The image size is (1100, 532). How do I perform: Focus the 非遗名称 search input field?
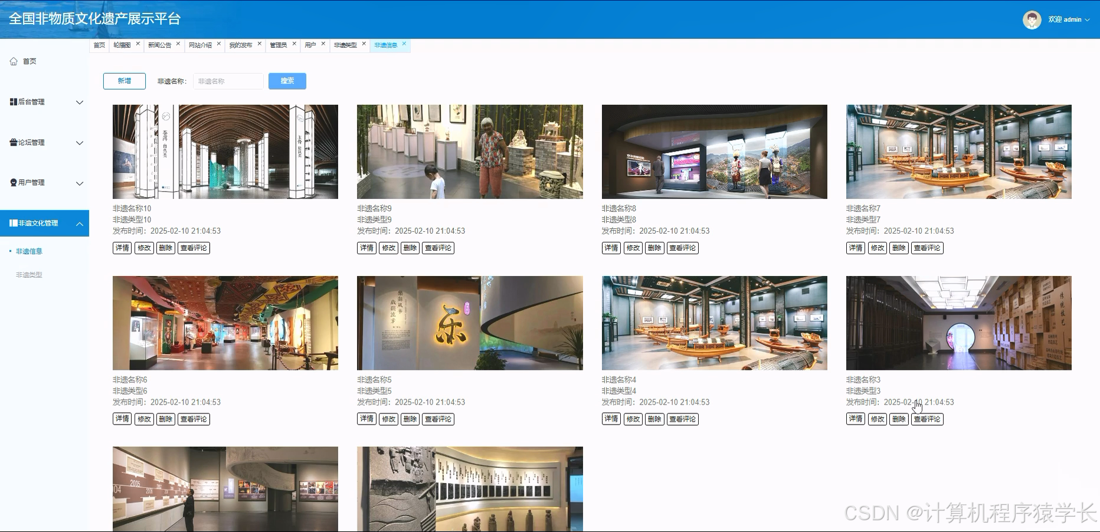pos(228,81)
